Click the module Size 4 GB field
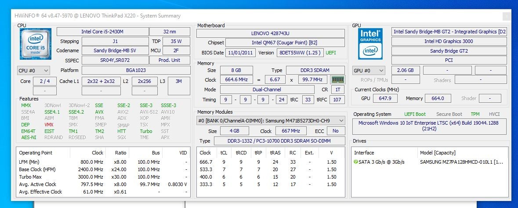 tap(235, 131)
